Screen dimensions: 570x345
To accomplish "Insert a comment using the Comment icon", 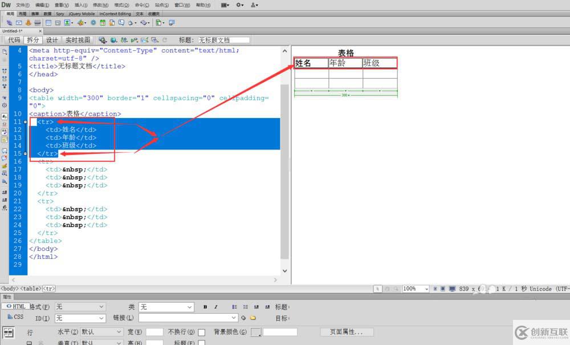I will coord(121,23).
